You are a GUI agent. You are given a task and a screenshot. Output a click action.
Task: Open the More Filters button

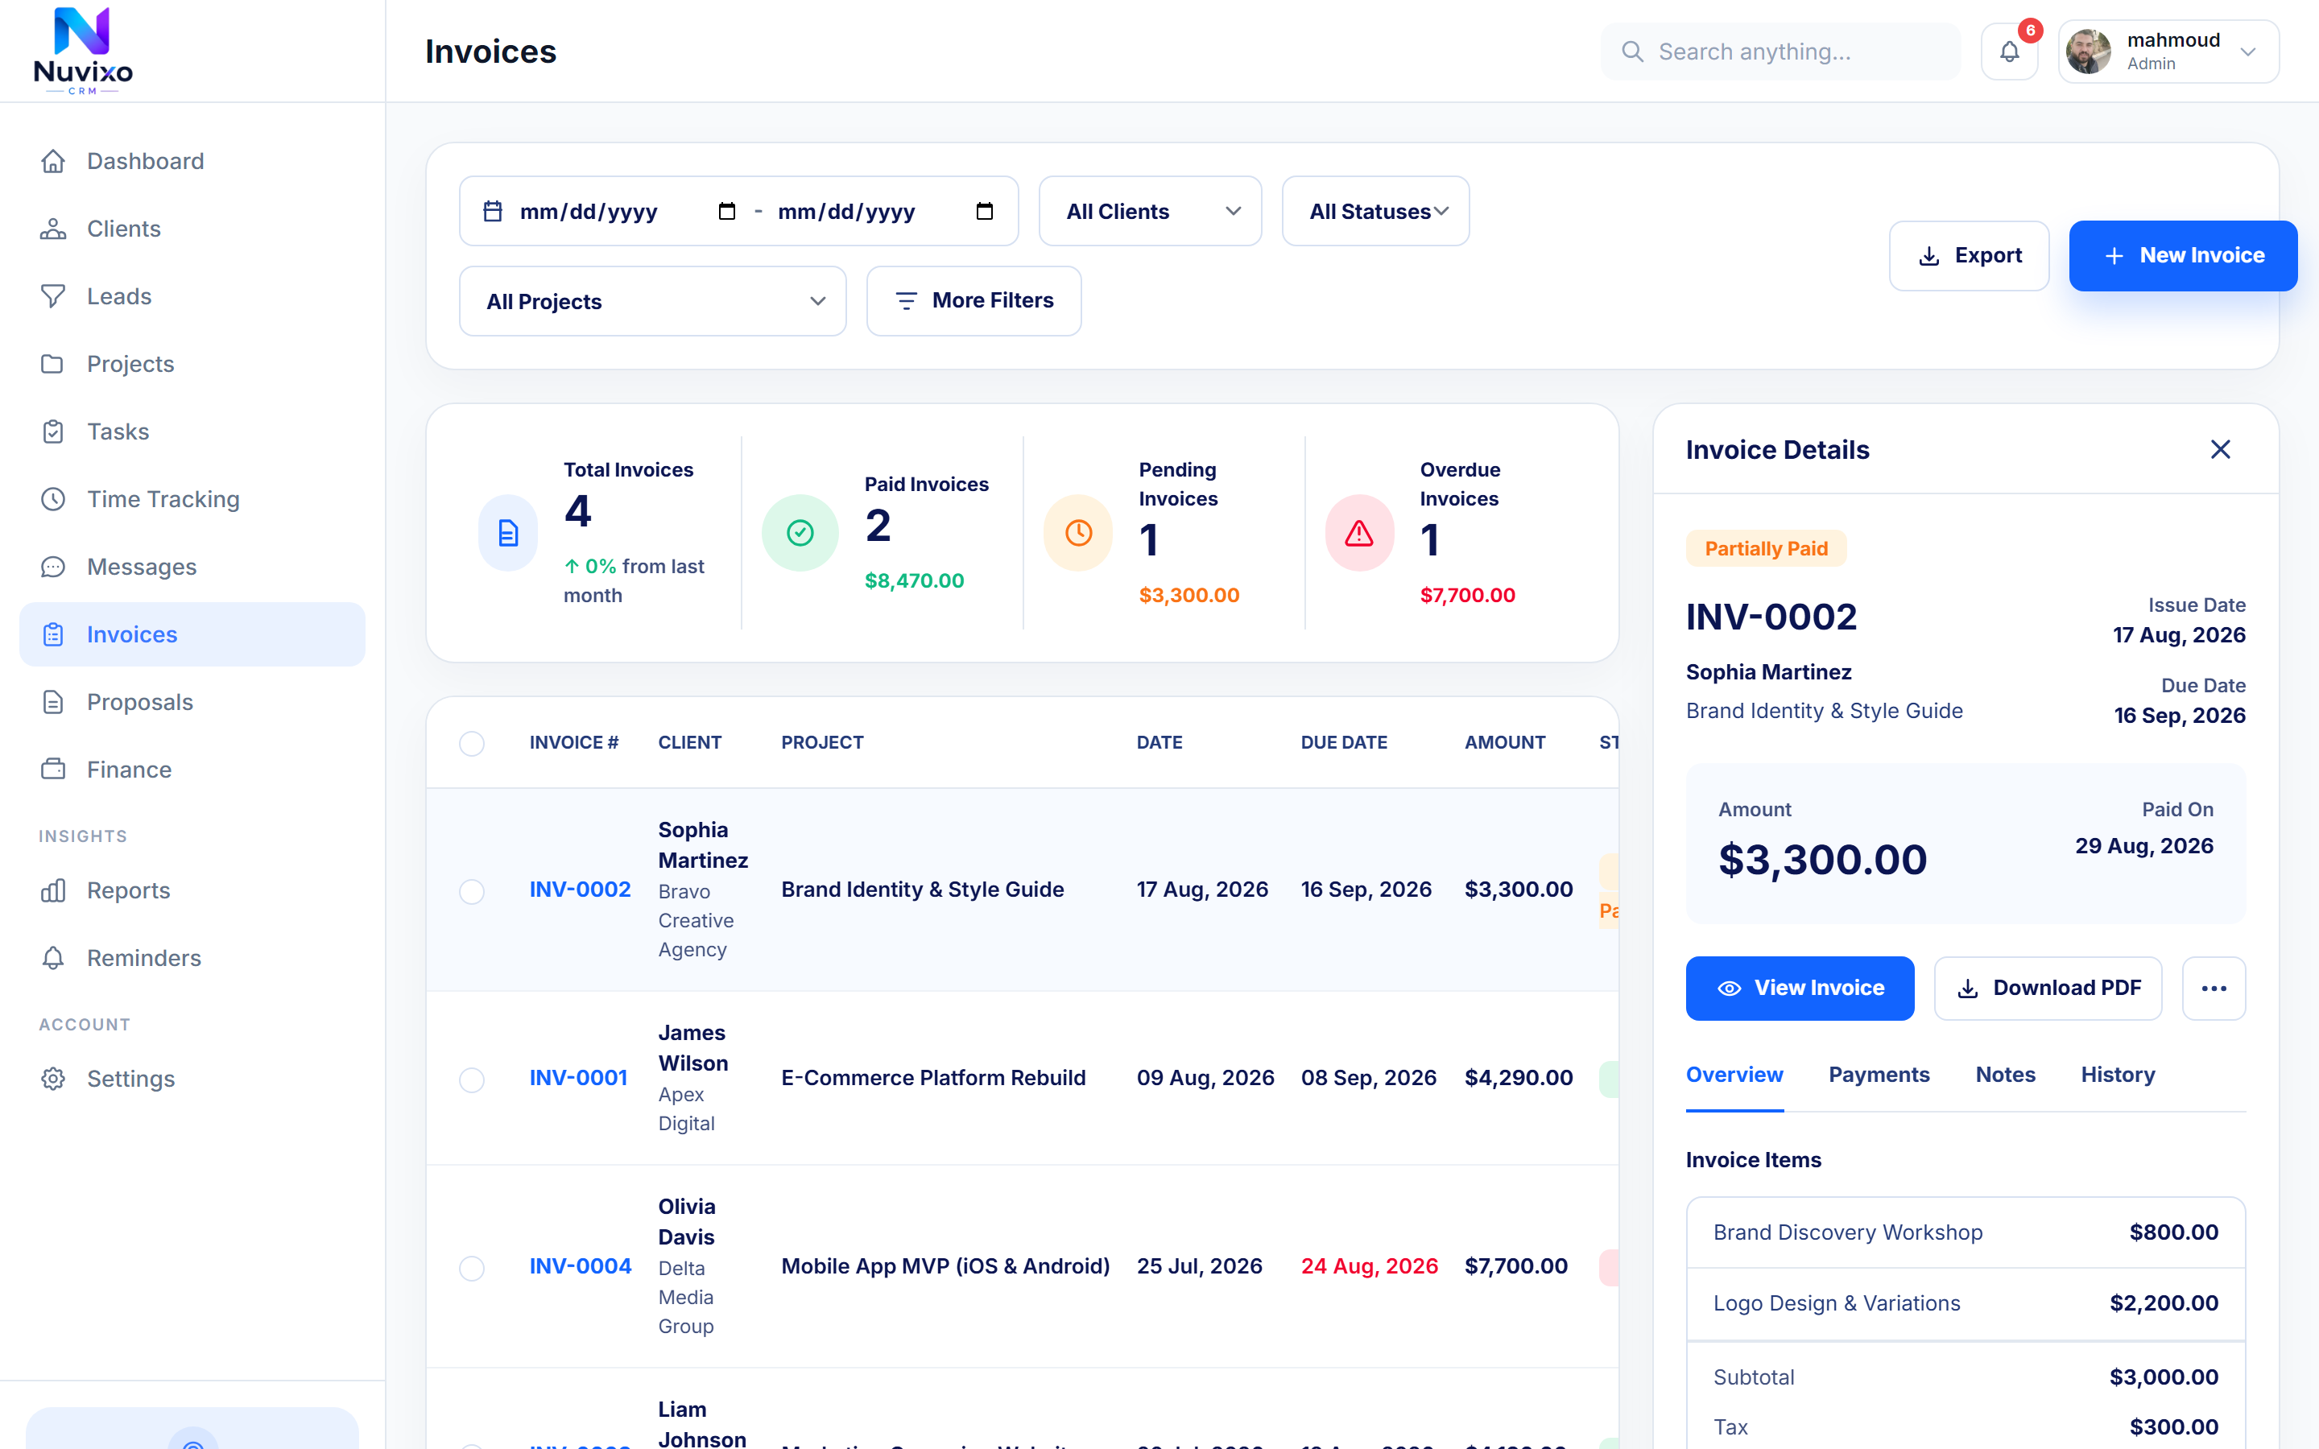click(973, 301)
